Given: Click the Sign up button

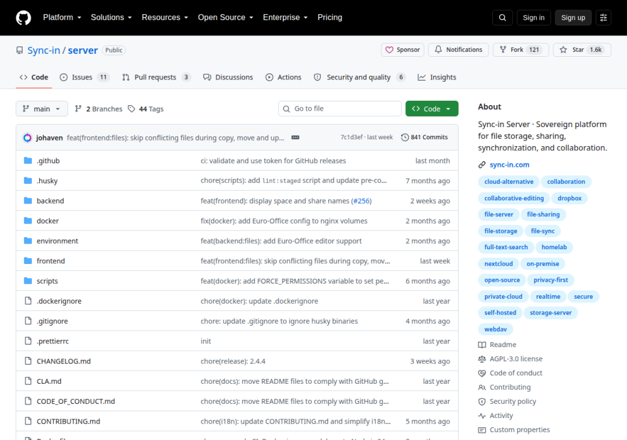Looking at the screenshot, I should (573, 18).
